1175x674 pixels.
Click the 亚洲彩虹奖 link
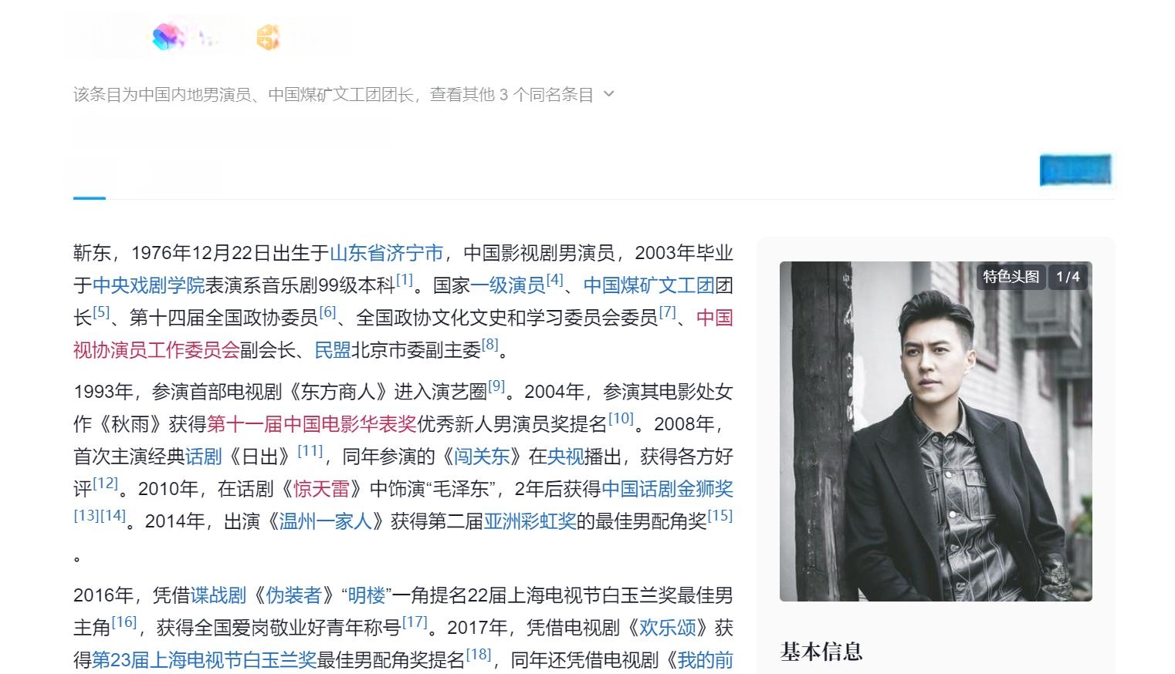[x=530, y=521]
